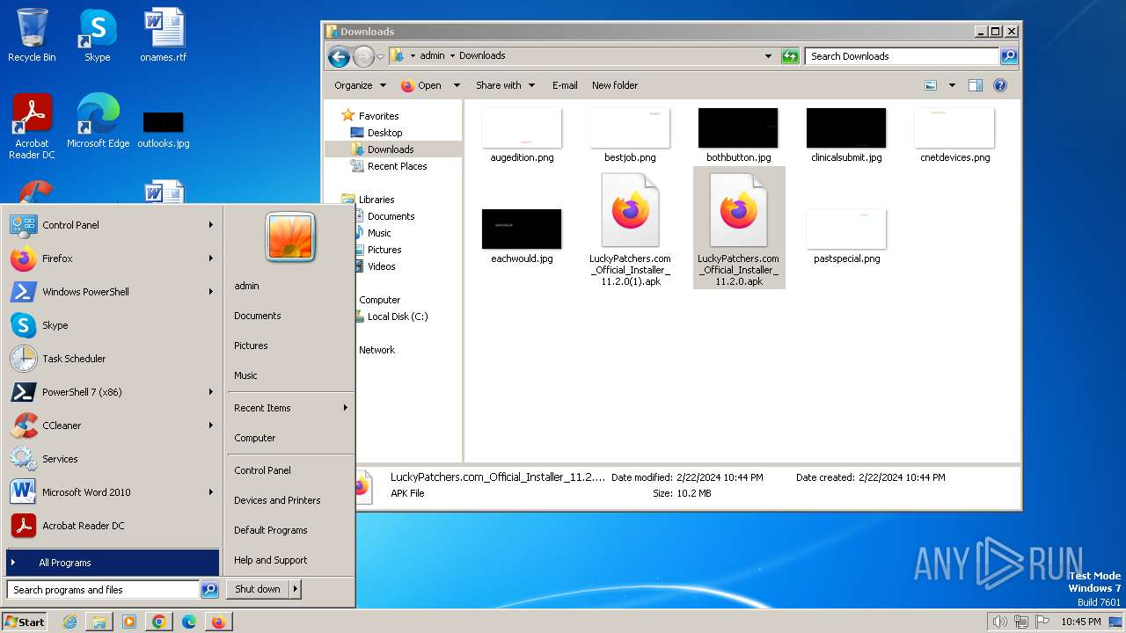Screen dimensions: 1126x633
Task: Expand Recent Items submenu arrow
Action: [x=346, y=408]
